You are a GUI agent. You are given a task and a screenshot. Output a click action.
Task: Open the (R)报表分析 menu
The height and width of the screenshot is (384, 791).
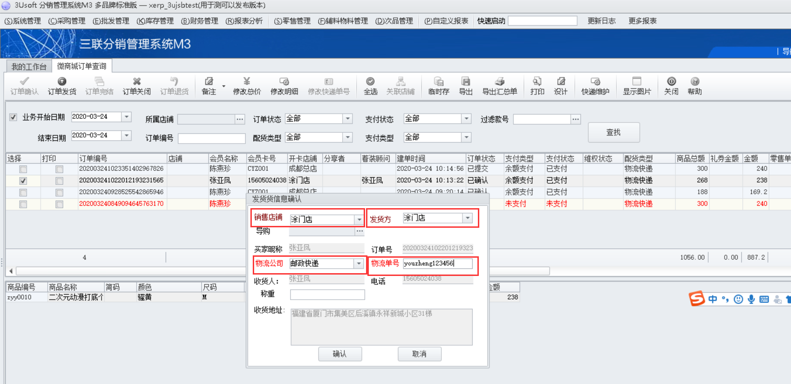(x=244, y=21)
